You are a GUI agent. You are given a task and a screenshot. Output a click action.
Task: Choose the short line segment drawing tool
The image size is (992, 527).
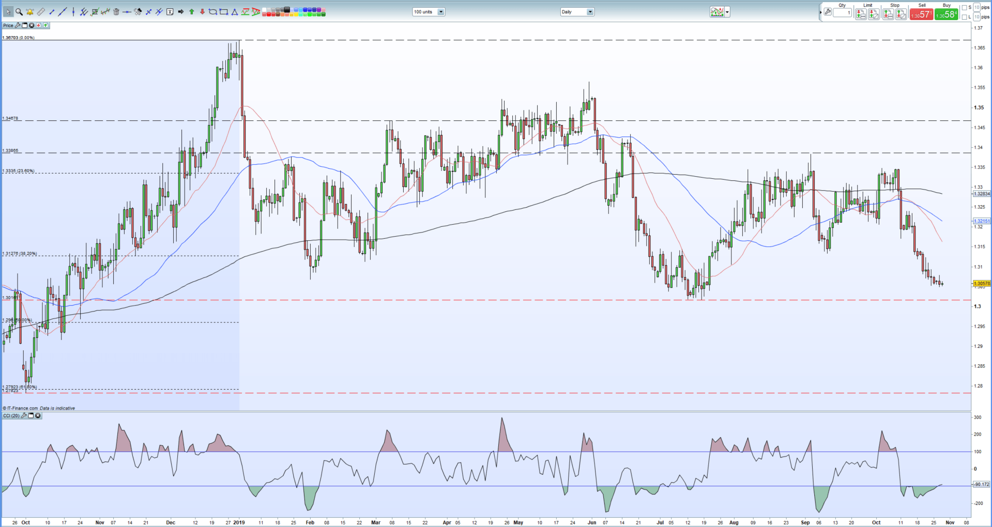pyautogui.click(x=52, y=12)
